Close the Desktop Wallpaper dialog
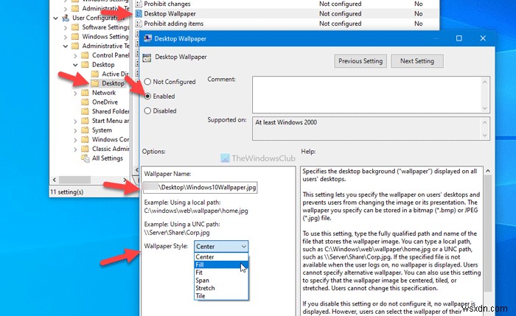 483,38
